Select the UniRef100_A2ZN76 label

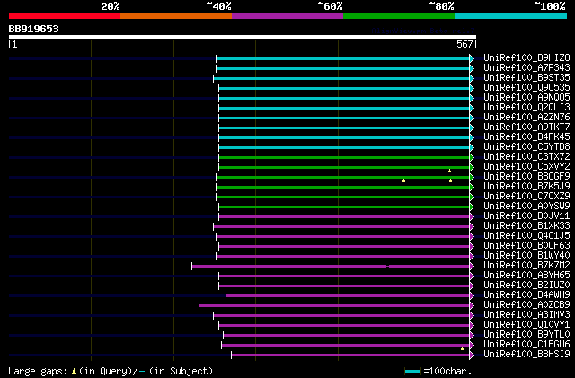pyautogui.click(x=526, y=118)
